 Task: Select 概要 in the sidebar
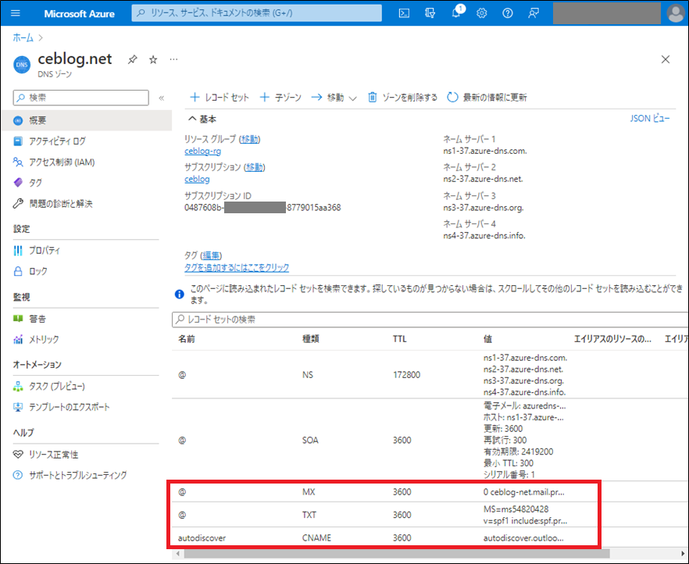87,120
